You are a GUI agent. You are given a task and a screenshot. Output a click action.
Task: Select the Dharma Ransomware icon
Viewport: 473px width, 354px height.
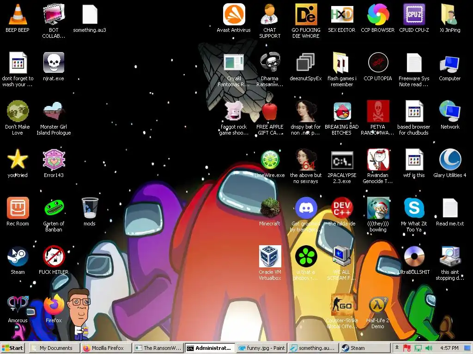[x=270, y=63]
